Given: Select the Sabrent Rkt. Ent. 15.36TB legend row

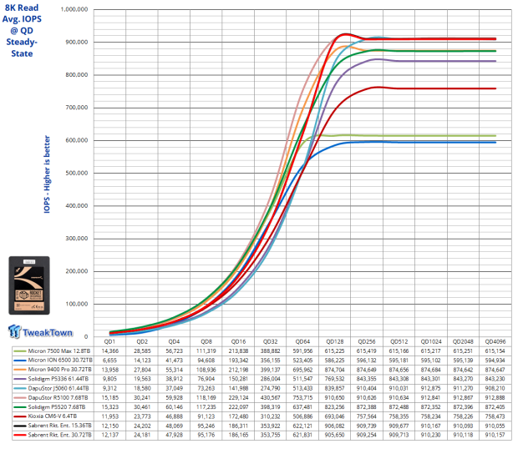Looking at the screenshot, I should pyautogui.click(x=53, y=426).
